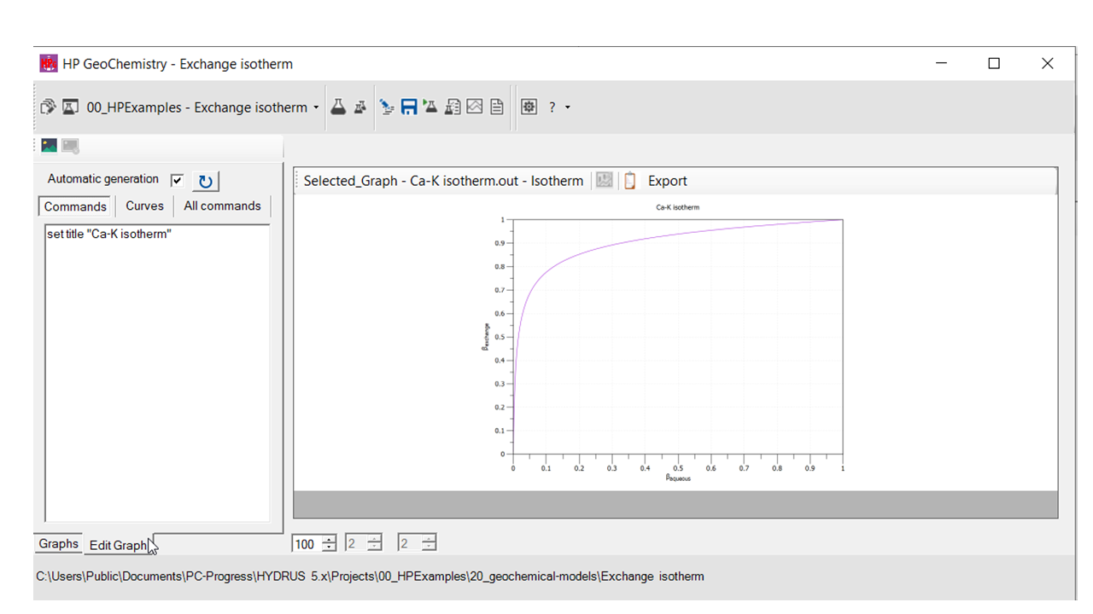Switch to the Curves tab
Viewport: 1093px width, 614px height.
click(144, 206)
